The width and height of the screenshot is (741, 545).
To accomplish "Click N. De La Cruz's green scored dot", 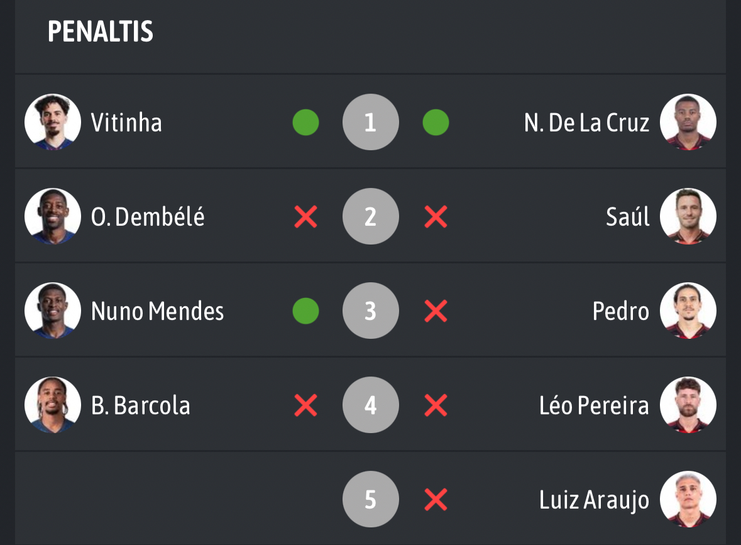I will coord(436,123).
